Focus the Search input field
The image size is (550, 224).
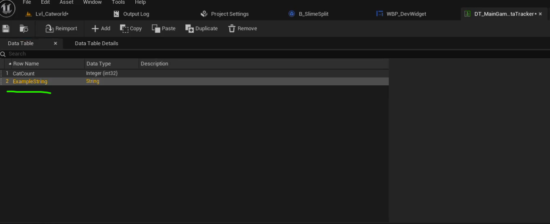(x=275, y=54)
